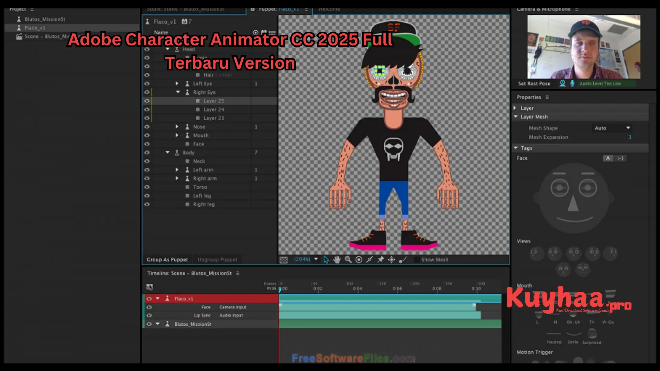This screenshot has width=660, height=371.
Task: Click the Set Rest Pose button
Action: 533,83
